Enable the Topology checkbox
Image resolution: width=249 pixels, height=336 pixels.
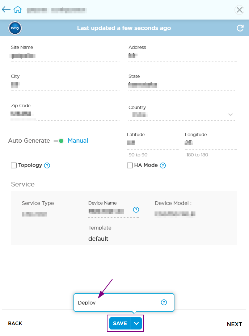pos(14,165)
